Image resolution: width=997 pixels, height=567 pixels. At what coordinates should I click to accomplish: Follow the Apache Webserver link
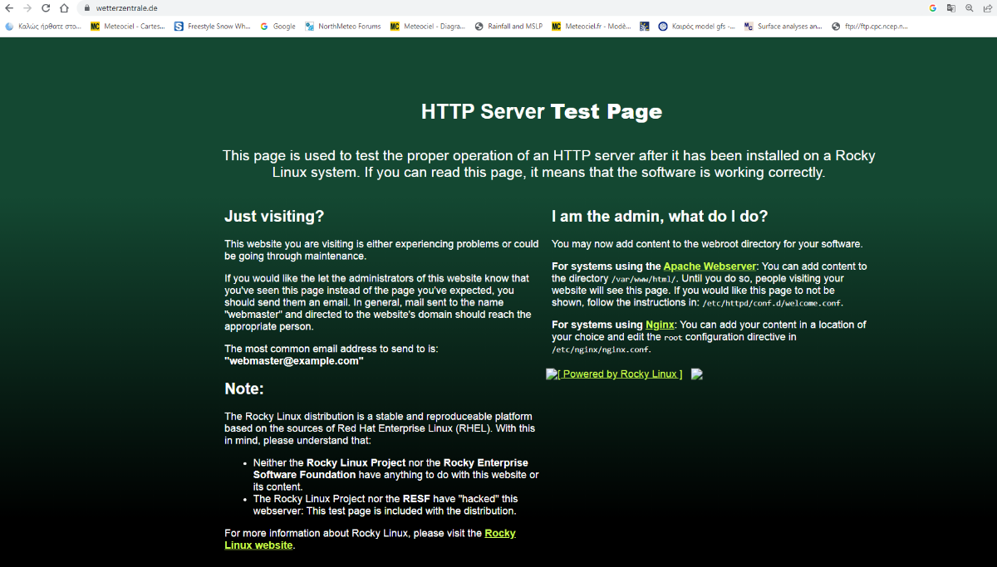click(710, 266)
